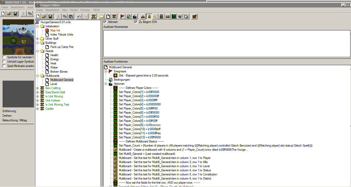Open Campaign Editor module icon
This screenshot has height=187, width=351.
168,16
